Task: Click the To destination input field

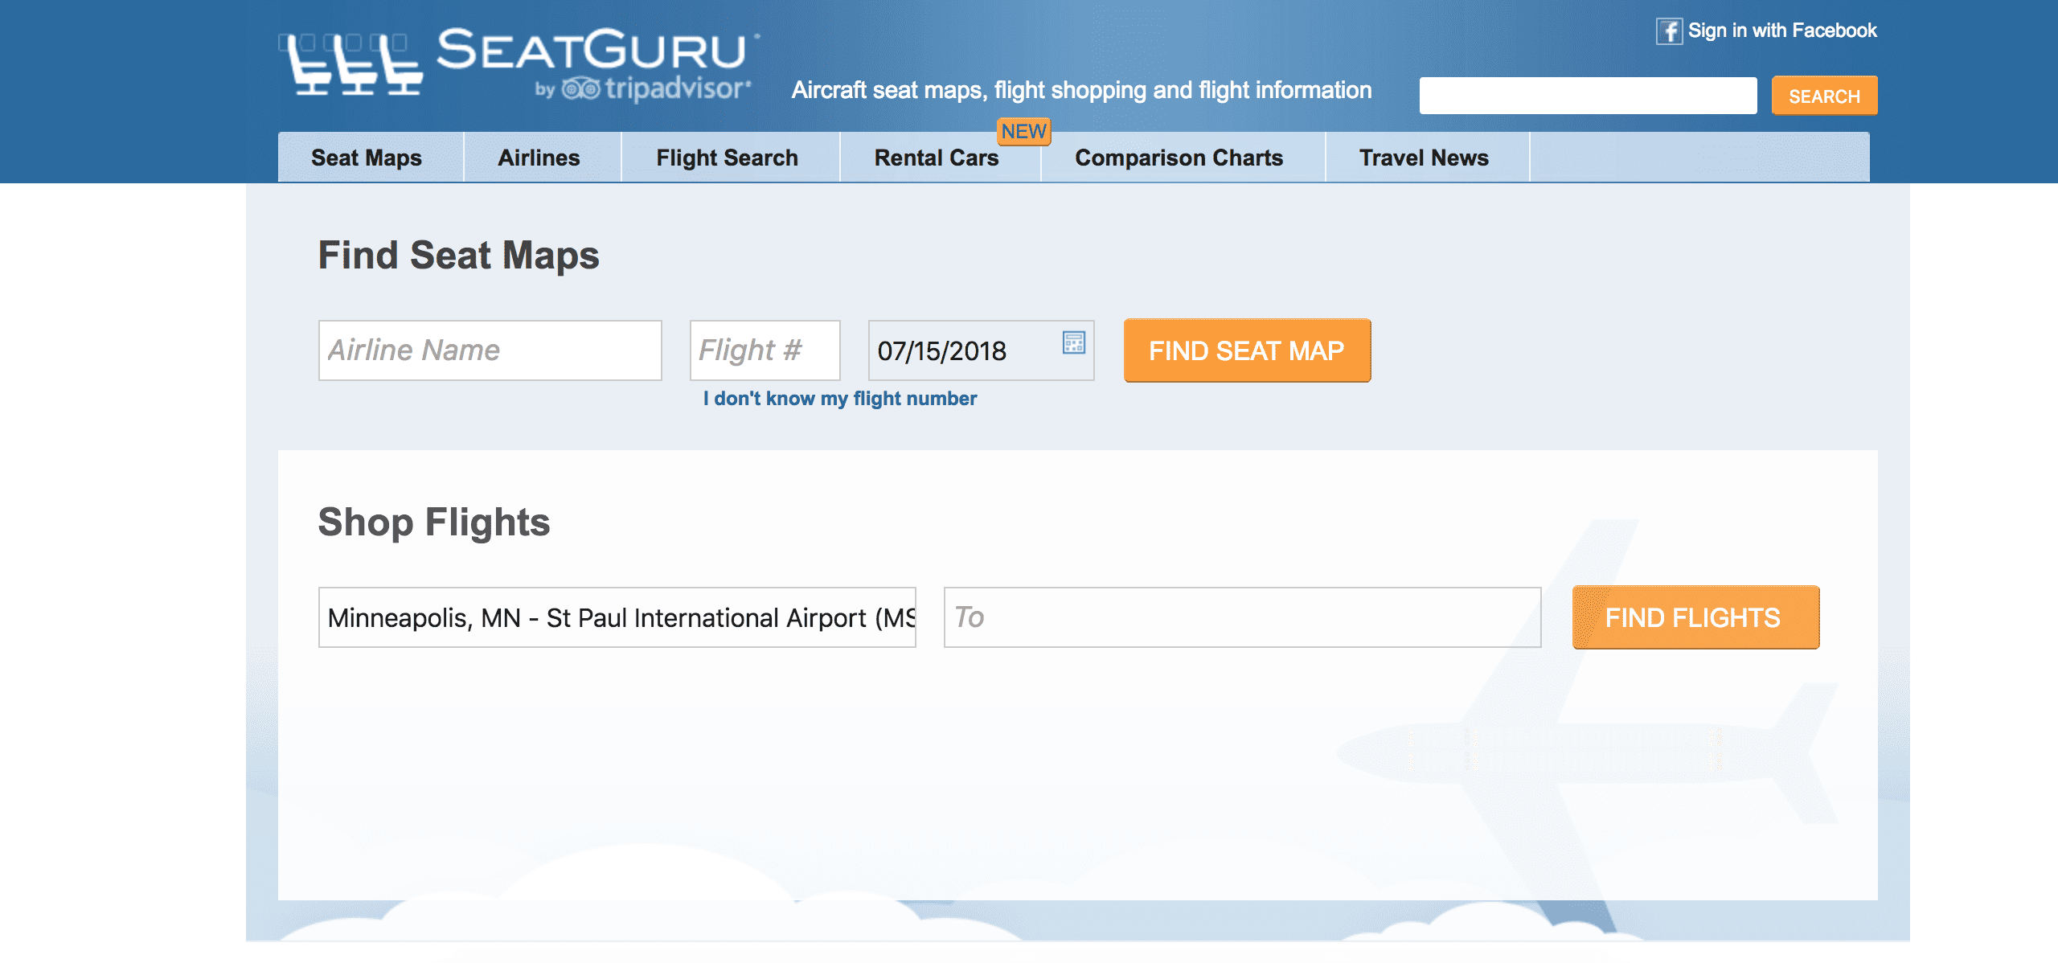Action: click(1240, 617)
